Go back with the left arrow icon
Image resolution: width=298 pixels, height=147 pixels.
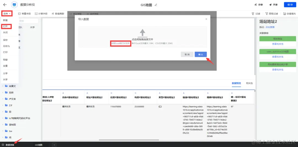point(5,5)
